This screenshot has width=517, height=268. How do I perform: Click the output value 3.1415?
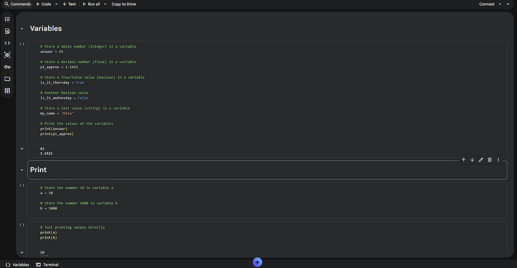(47, 154)
